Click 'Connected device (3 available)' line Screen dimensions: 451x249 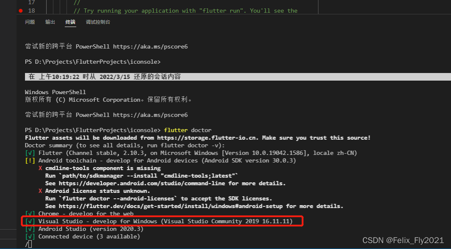click(83, 236)
